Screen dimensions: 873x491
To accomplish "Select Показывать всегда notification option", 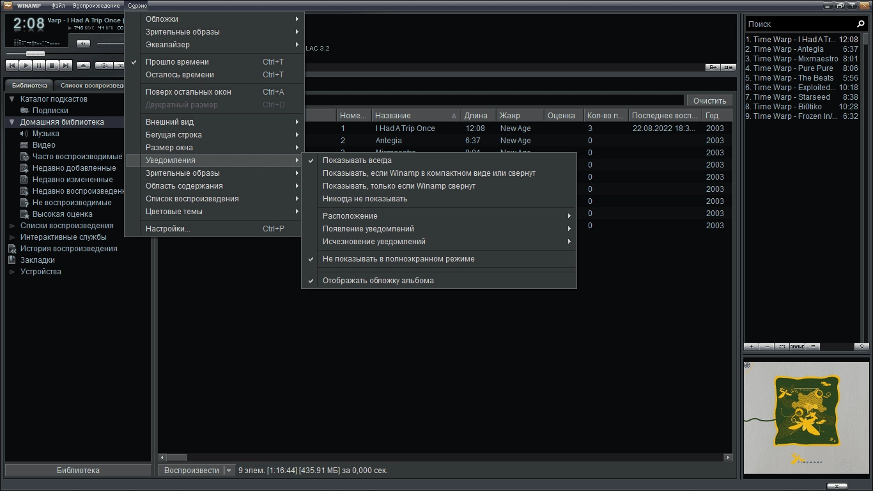I will tap(439, 160).
